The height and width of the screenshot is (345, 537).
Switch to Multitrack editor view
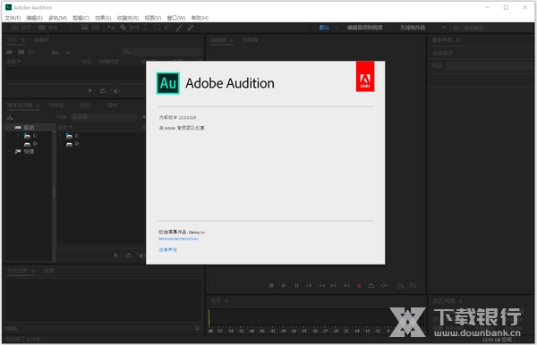(48, 28)
